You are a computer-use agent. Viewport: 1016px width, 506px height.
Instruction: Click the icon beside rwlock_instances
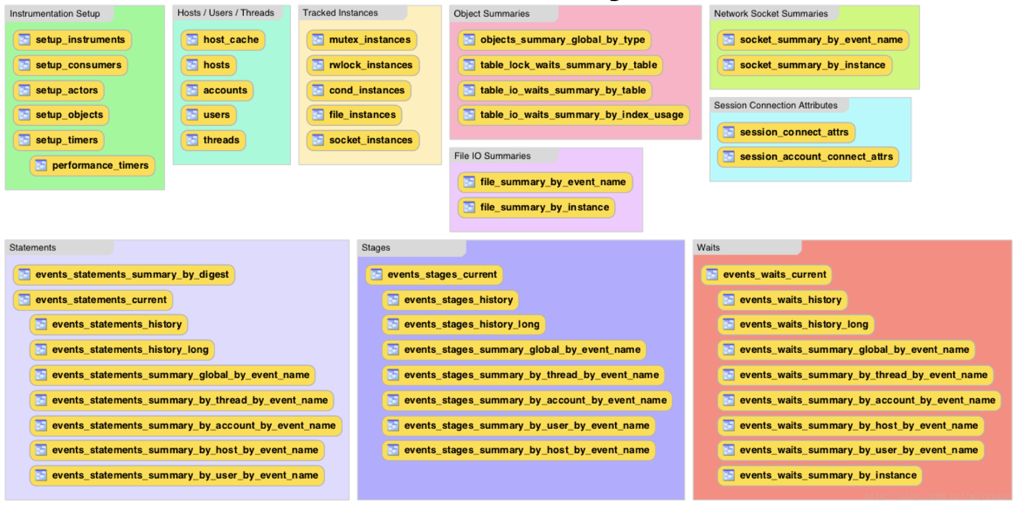pyautogui.click(x=318, y=65)
